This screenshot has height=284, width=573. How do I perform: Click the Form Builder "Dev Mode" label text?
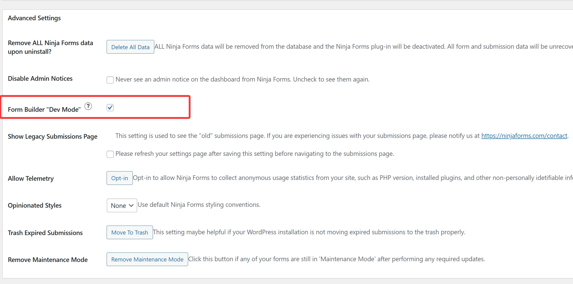44,109
